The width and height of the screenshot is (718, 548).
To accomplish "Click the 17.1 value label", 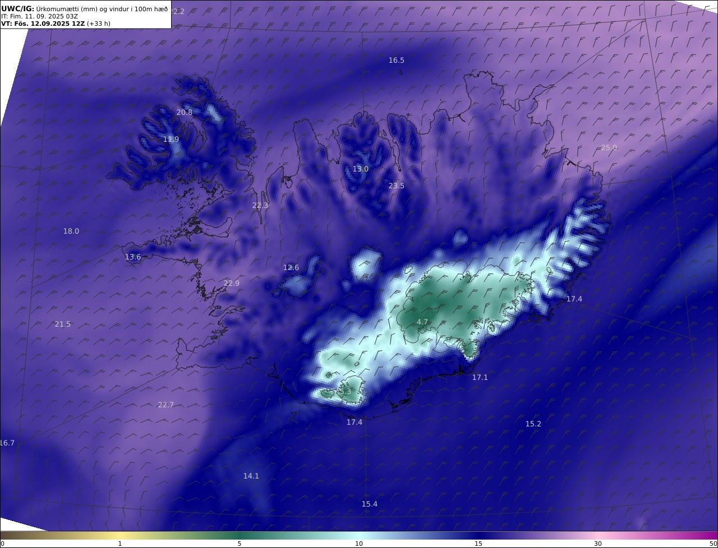I will (x=480, y=377).
